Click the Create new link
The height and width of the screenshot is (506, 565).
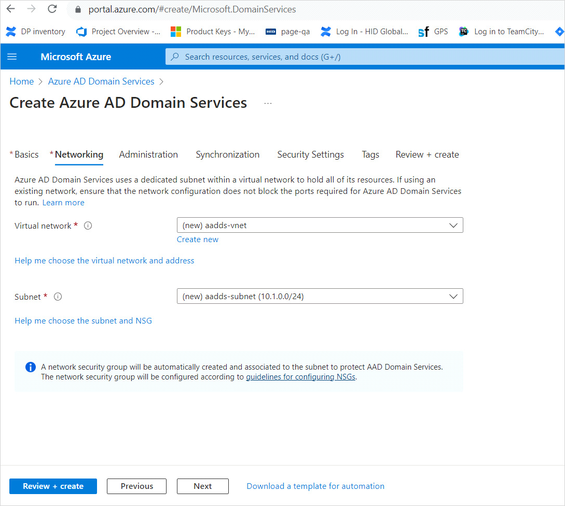click(197, 240)
